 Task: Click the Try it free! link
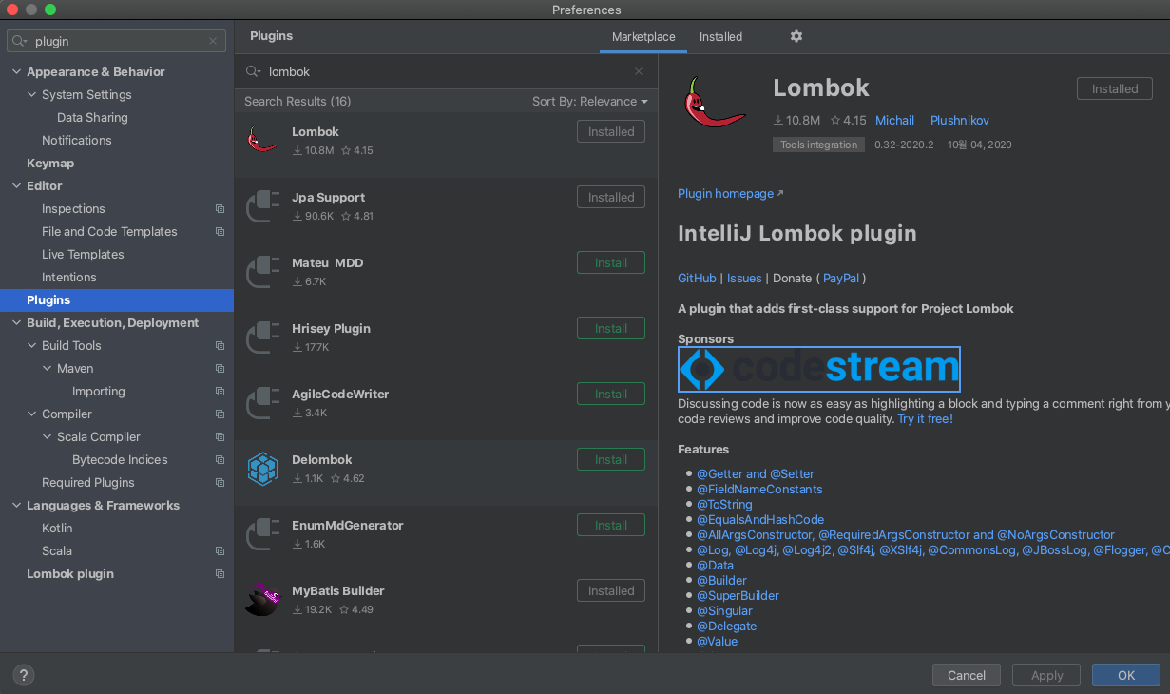(925, 419)
